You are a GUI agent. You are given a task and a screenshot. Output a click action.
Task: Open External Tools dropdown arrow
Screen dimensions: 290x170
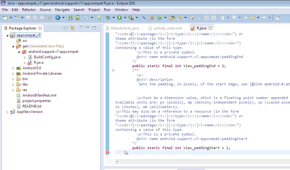pos(137,18)
